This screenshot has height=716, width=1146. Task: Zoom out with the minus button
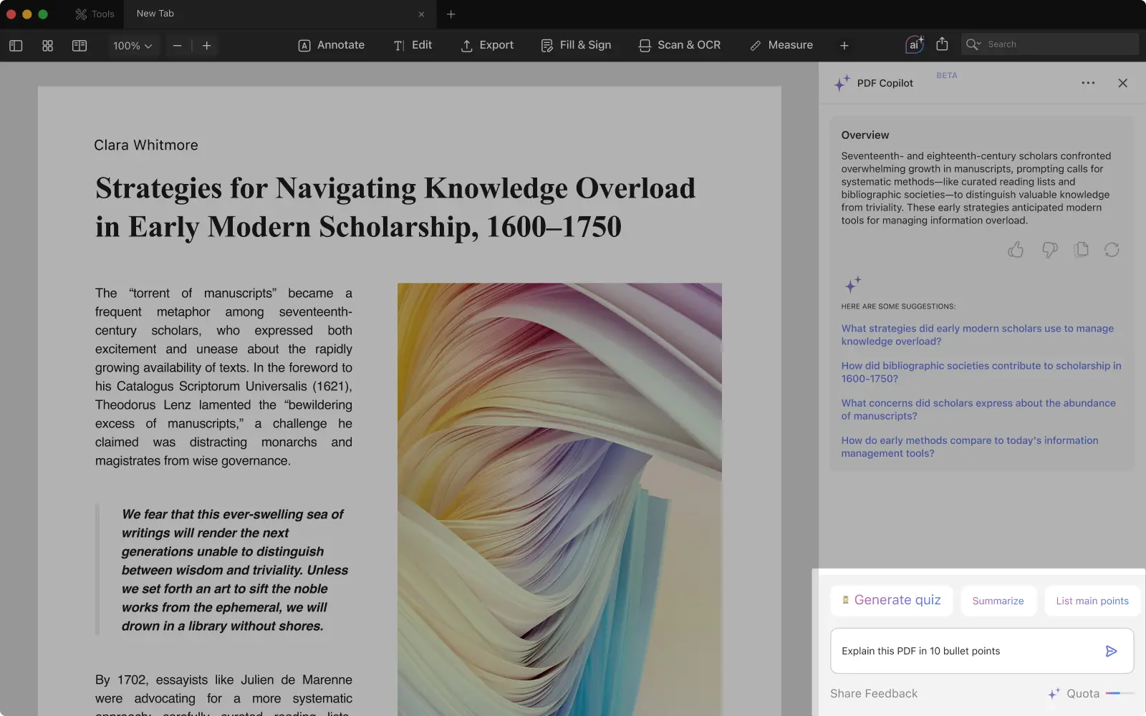[x=177, y=46]
